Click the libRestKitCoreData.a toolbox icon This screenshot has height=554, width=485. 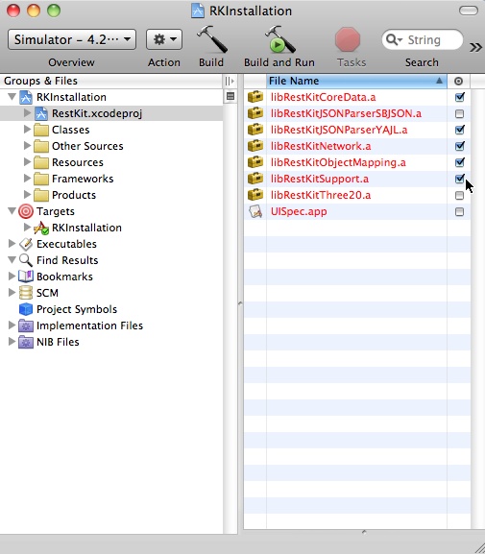(x=255, y=96)
